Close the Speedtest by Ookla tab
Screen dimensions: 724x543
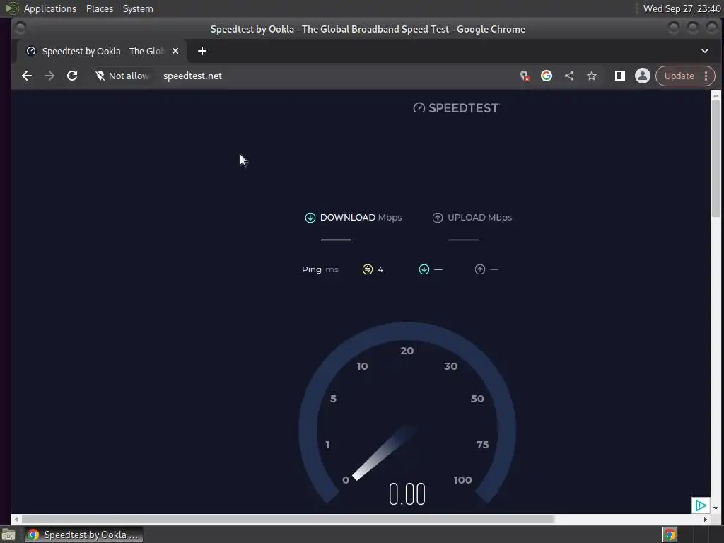pos(175,51)
